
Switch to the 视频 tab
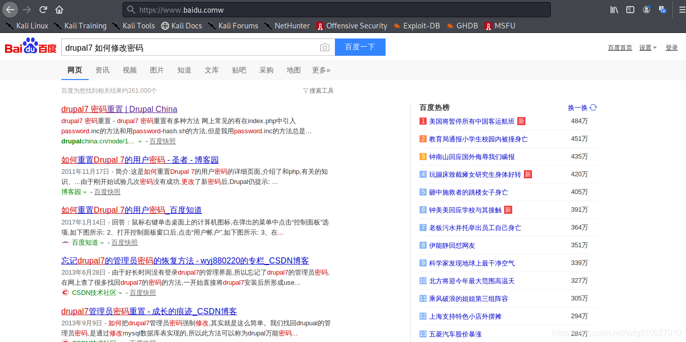coord(130,70)
